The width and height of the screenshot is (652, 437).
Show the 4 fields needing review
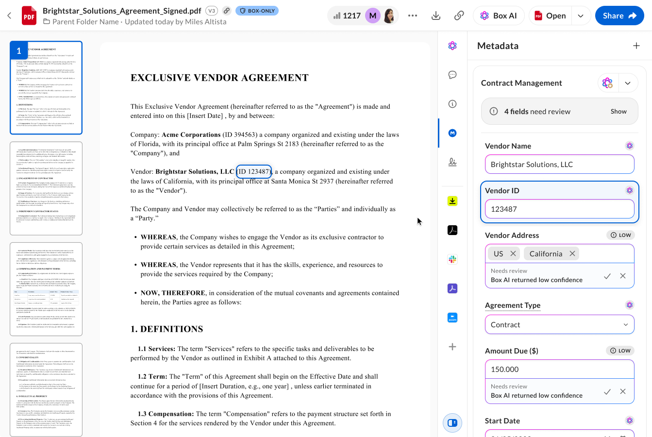click(x=618, y=111)
